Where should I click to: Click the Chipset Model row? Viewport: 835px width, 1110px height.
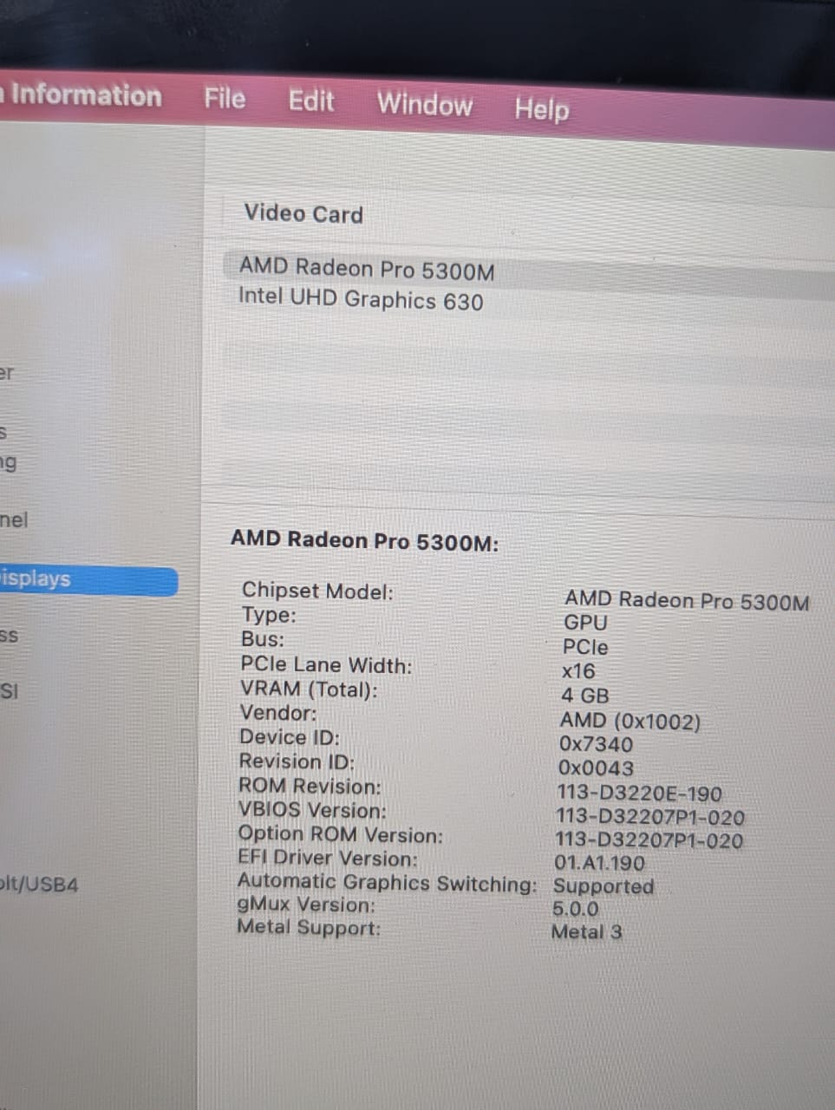click(x=316, y=591)
